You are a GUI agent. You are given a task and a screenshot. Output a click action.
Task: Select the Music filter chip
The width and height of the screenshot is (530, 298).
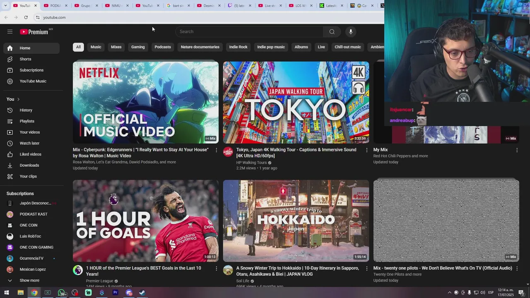tap(96, 47)
